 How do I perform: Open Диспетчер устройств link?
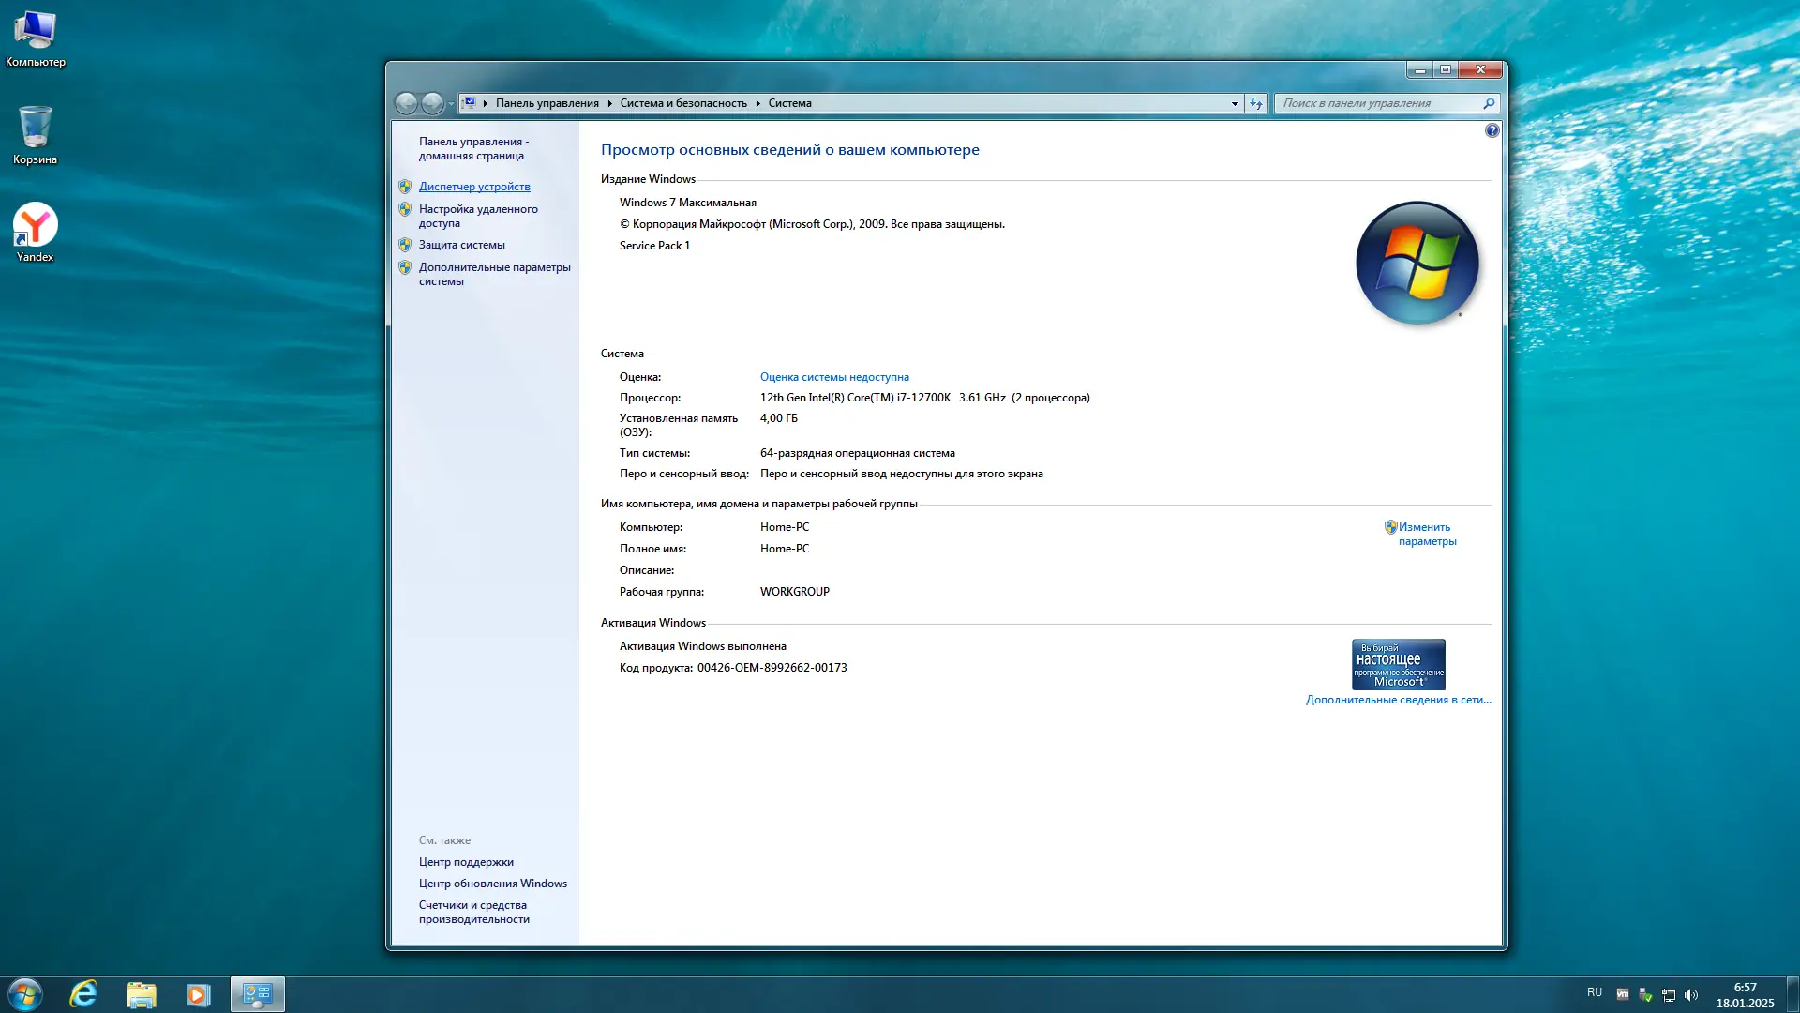474,187
